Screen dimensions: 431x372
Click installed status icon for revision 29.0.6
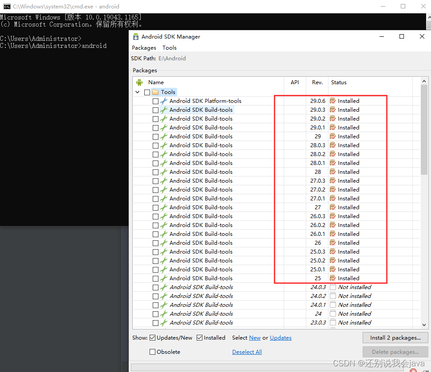pyautogui.click(x=333, y=101)
